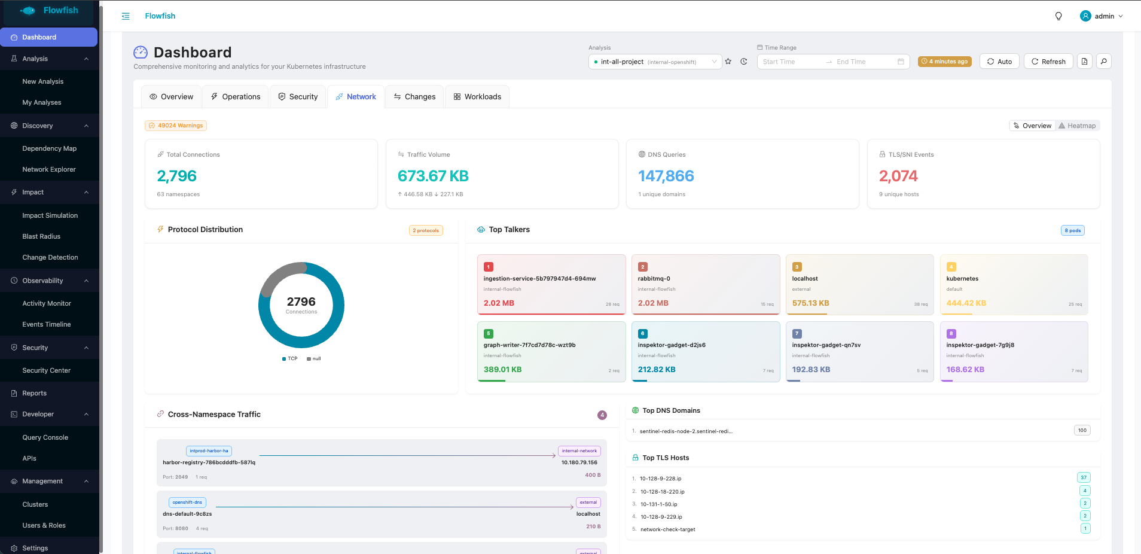Click the search magnifier icon button

(1104, 61)
